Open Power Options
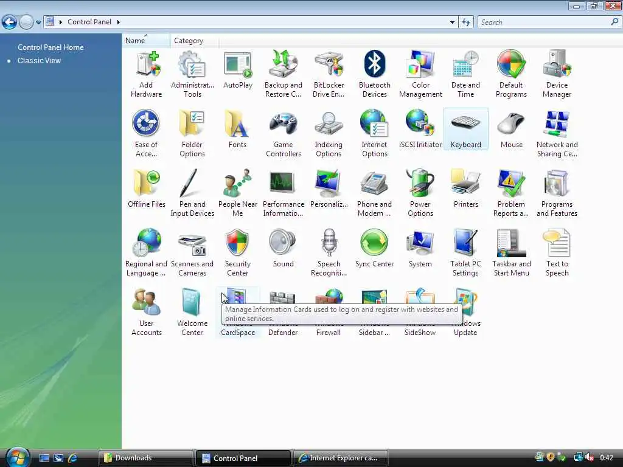This screenshot has height=467, width=623. [420, 193]
